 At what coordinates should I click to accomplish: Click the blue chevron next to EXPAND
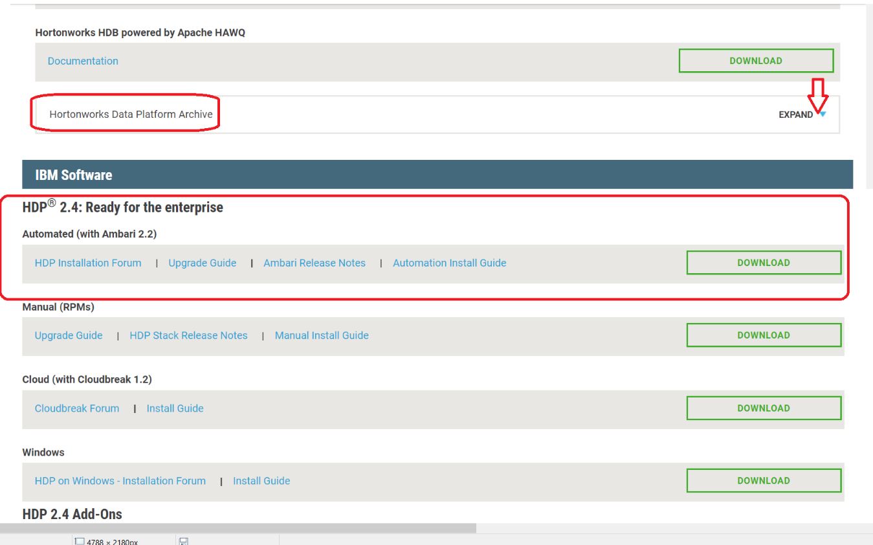pyautogui.click(x=821, y=113)
